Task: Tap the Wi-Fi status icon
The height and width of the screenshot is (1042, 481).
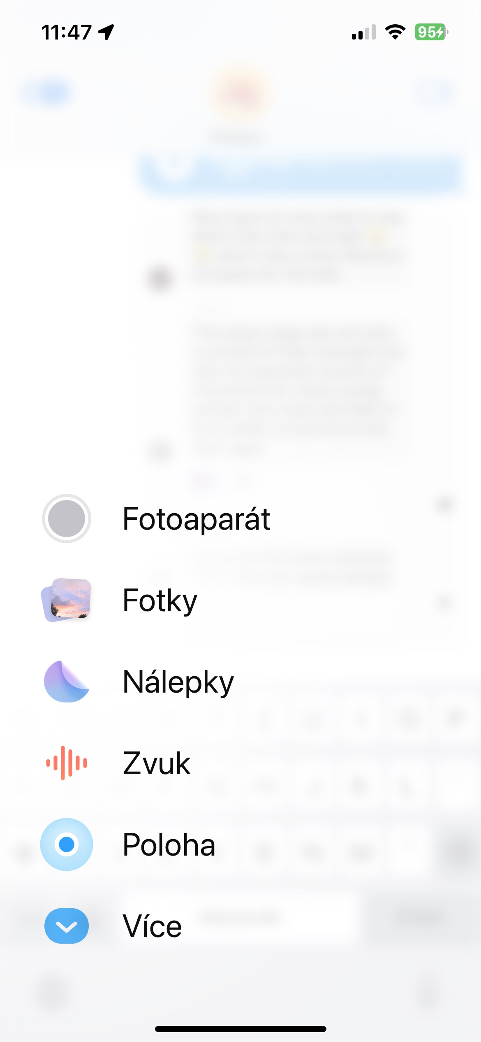Action: 395,32
